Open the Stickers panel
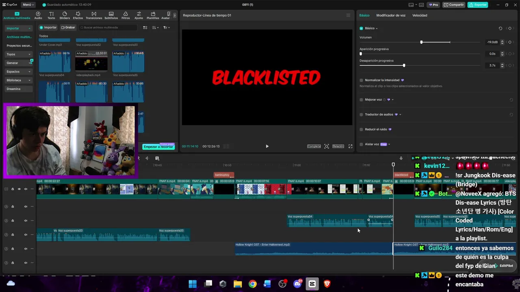Screen dimensions: 520x292 coord(65,15)
